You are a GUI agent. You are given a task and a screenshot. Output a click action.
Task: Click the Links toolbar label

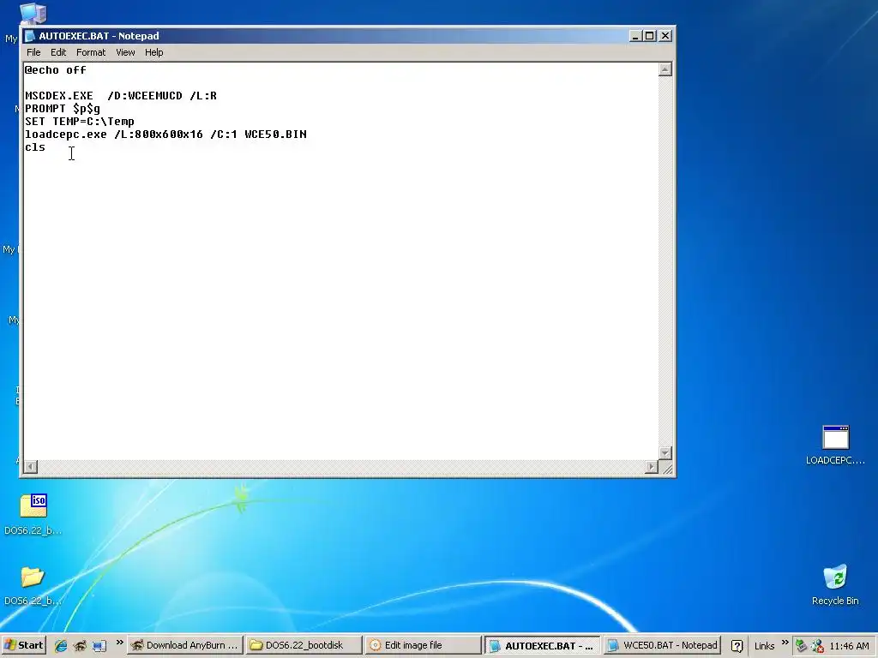[764, 646]
